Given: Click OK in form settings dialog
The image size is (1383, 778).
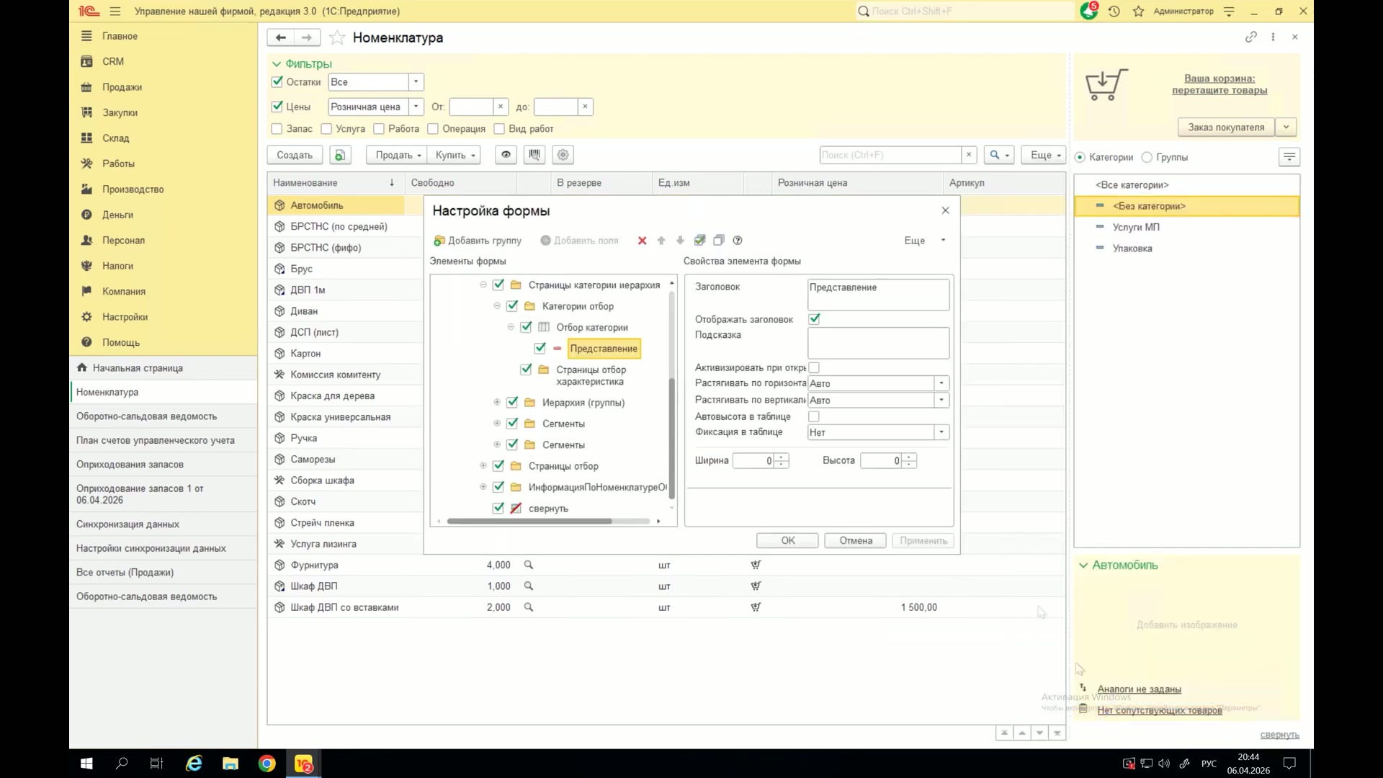Looking at the screenshot, I should click(787, 541).
